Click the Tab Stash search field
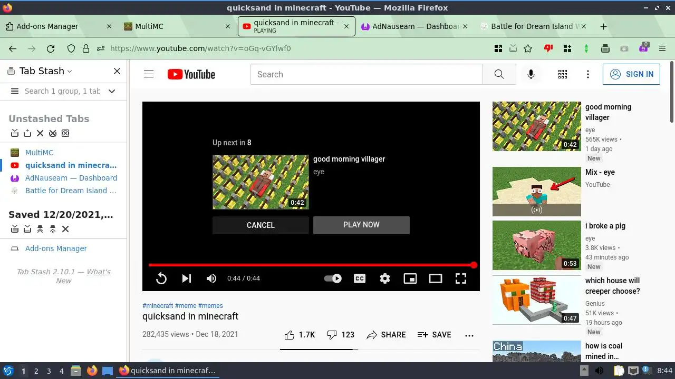 [x=62, y=91]
